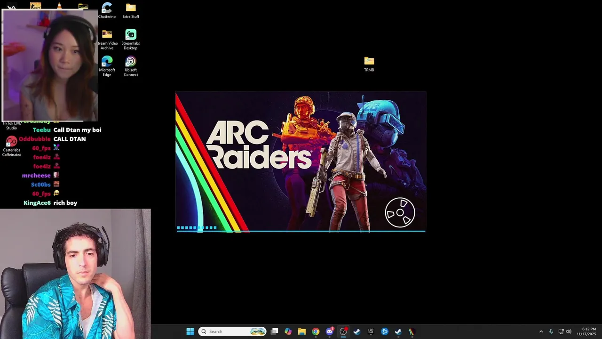Image resolution: width=602 pixels, height=339 pixels.
Task: Launch the Ubisoft Connect desktop shortcut
Action: (x=131, y=66)
